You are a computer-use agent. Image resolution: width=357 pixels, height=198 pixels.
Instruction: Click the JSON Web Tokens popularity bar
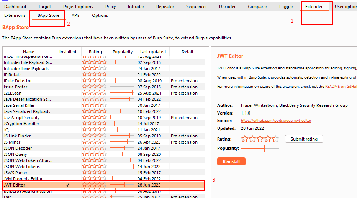click(x=122, y=167)
